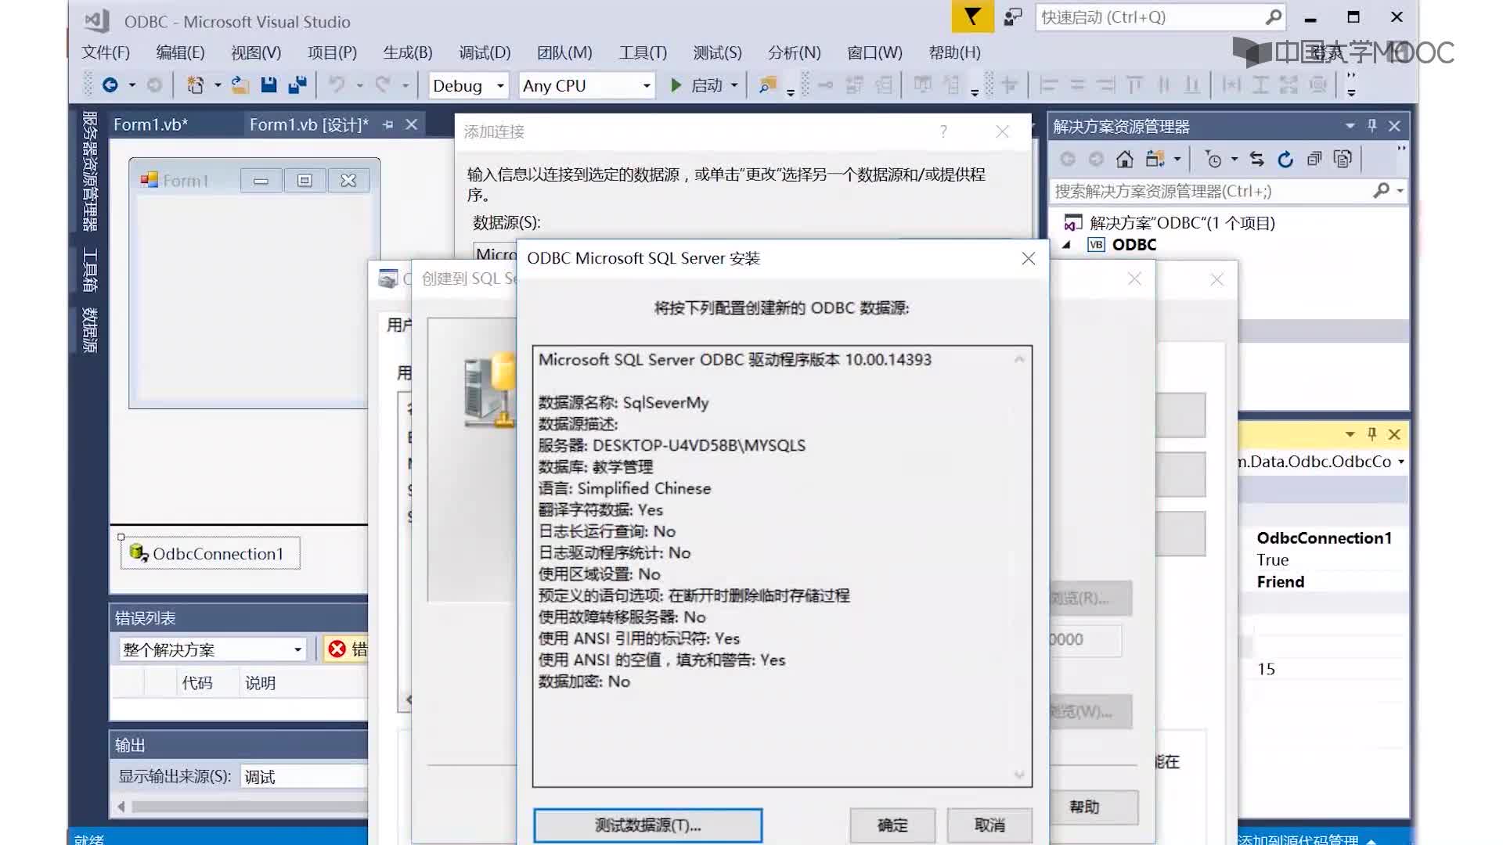Image resolution: width=1503 pixels, height=845 pixels.
Task: Open the New Project dropdown arrow
Action: 218,85
